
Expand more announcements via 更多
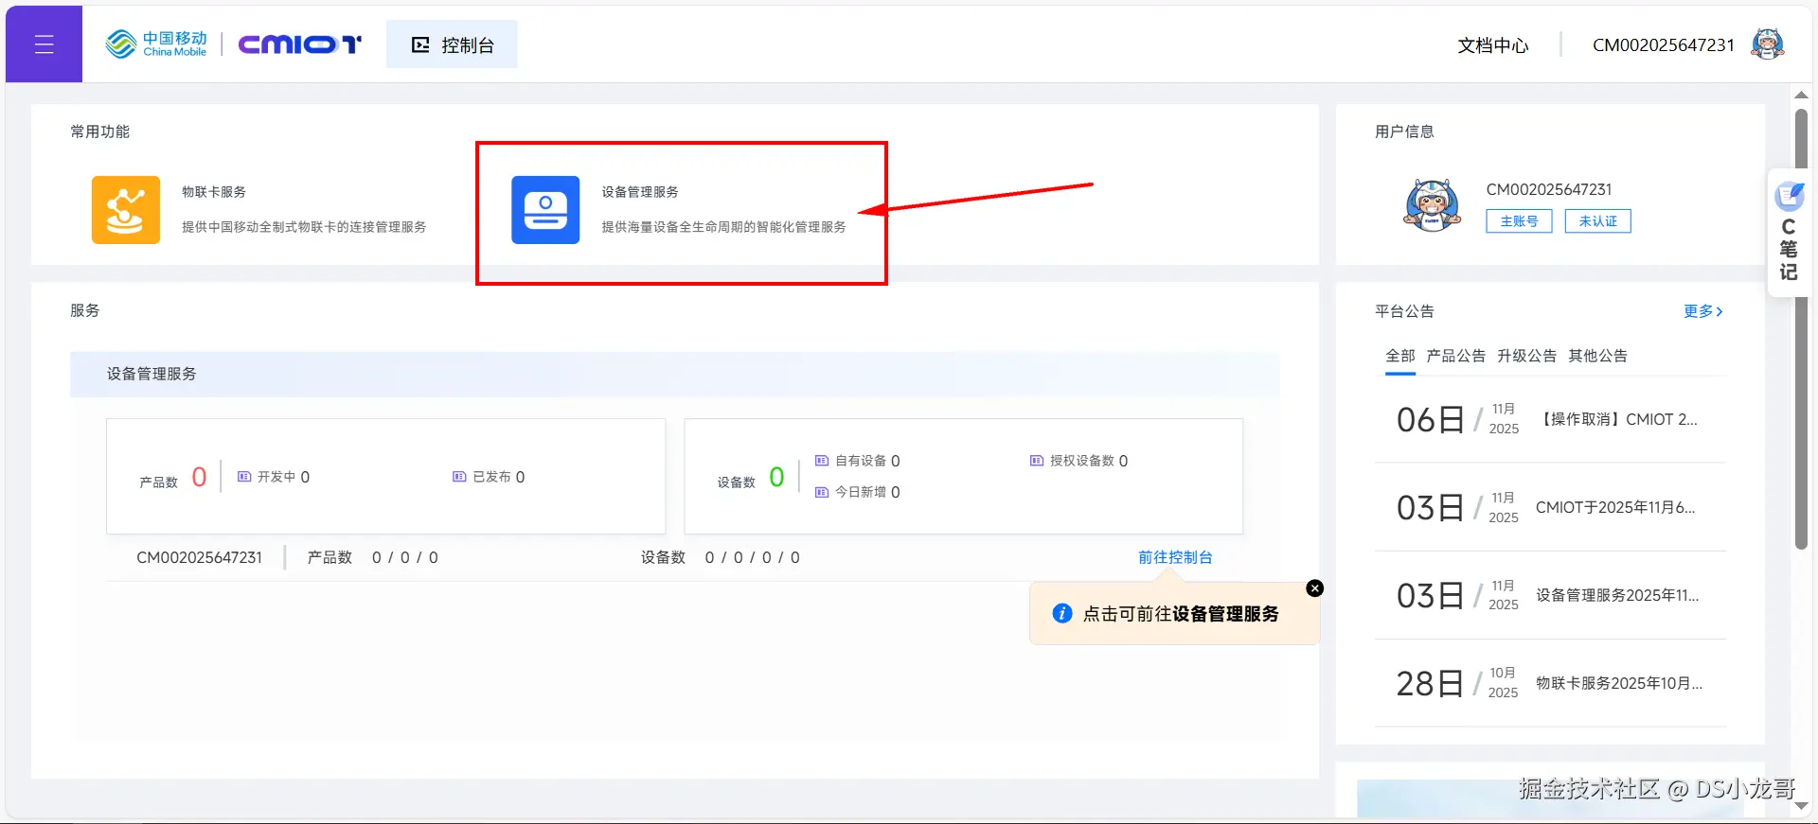click(1702, 311)
